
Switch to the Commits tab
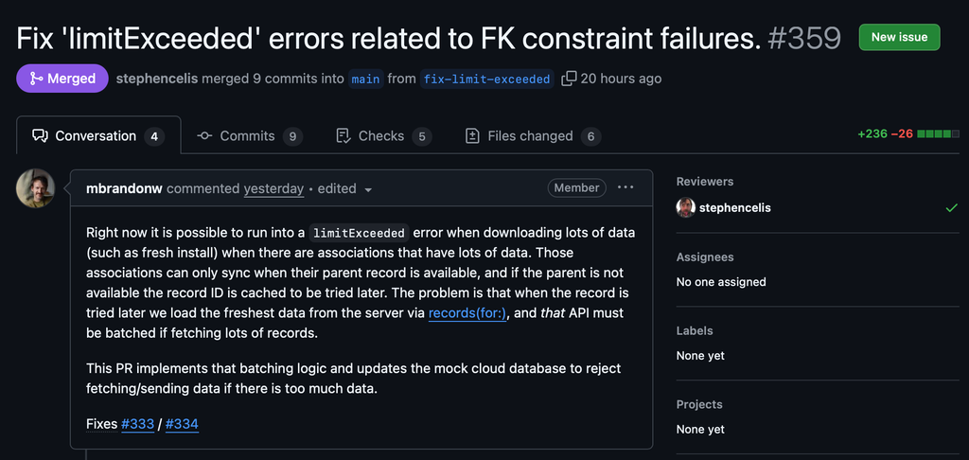pyautogui.click(x=249, y=136)
